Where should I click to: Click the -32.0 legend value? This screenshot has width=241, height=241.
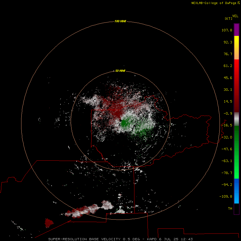[227, 137]
